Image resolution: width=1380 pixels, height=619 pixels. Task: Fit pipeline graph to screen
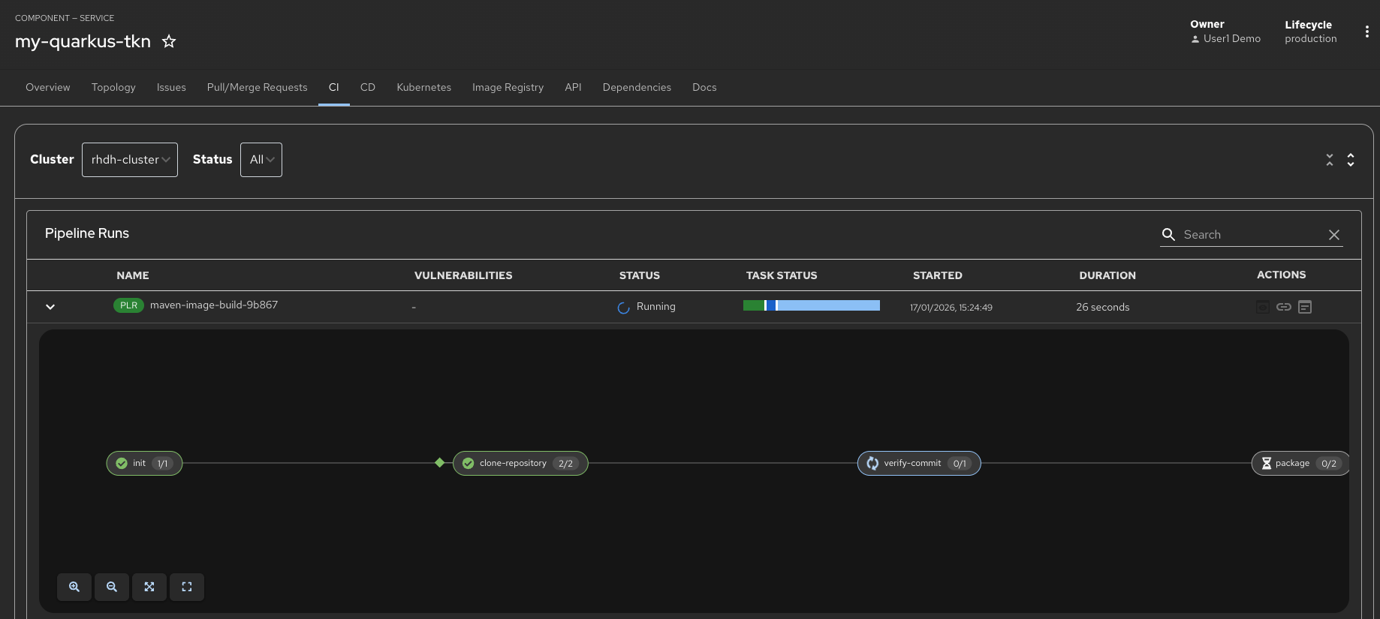tap(149, 587)
